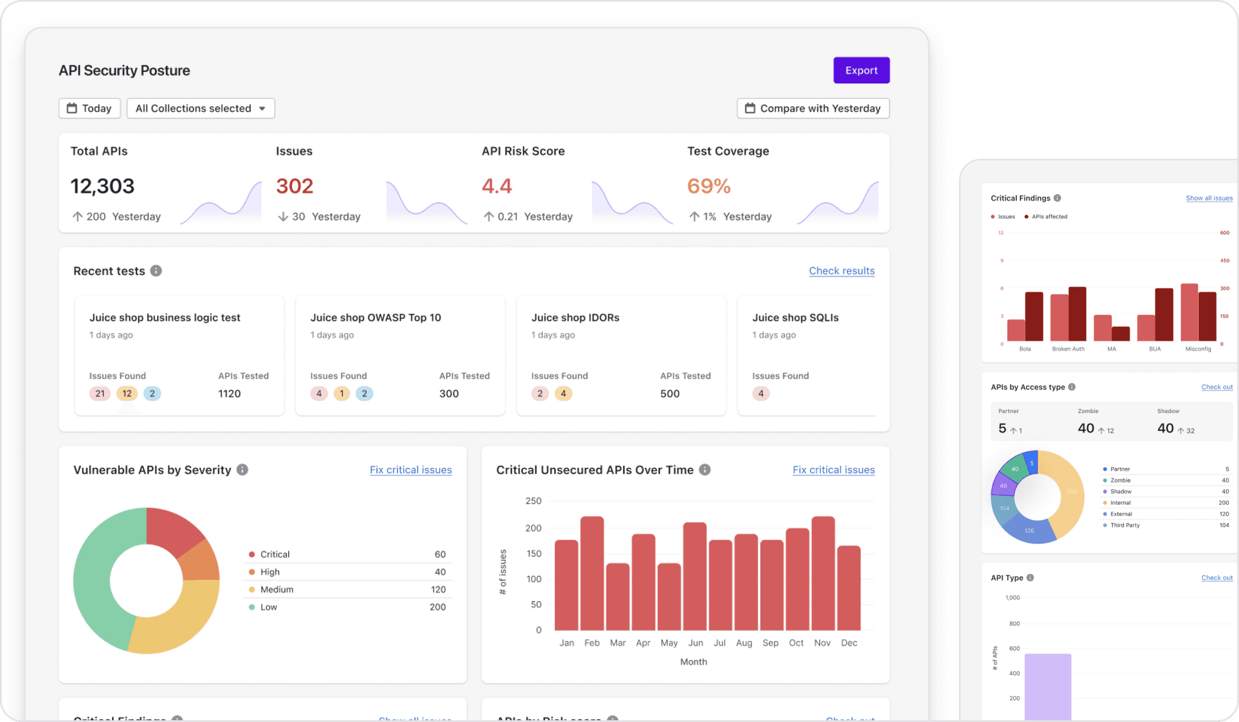Open the All Collections selected dropdown
The image size is (1239, 722).
(x=200, y=108)
